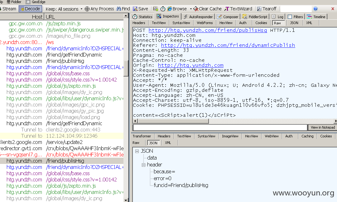Click the Stream toolbar button
The width and height of the screenshot is (337, 202).
8,9
